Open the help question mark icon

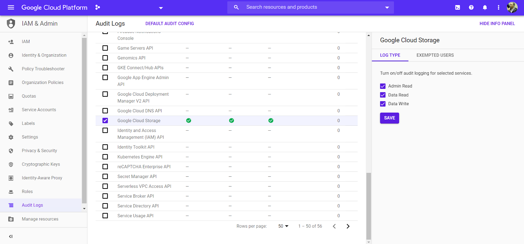471,8
